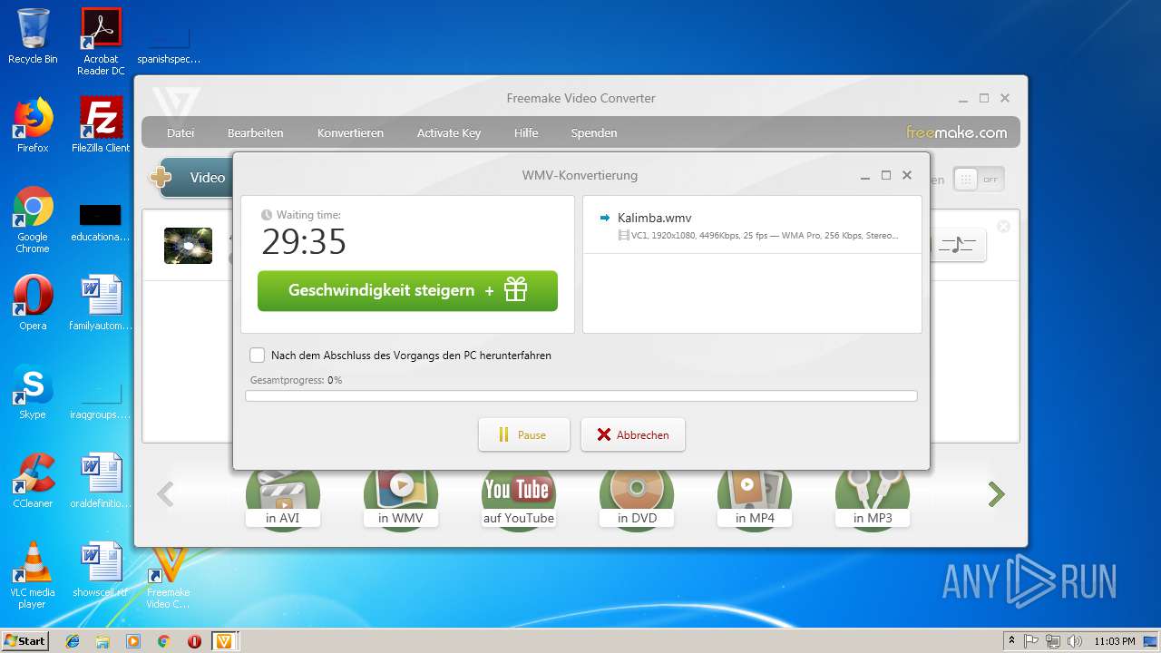Enable shutdown PC after completion checkbox

click(258, 356)
